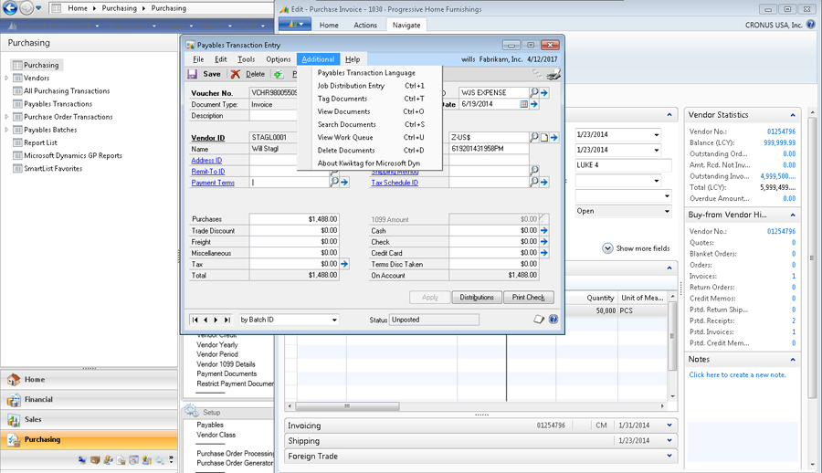Expand the Shipping section chevron
Screen dimensions: 822x473
[669, 440]
